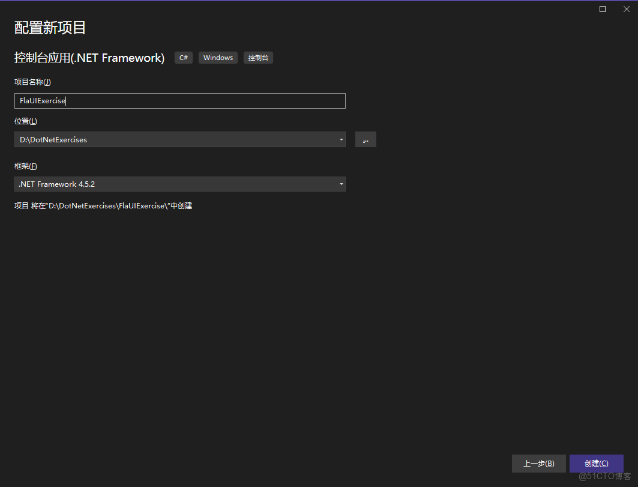Click the 上一步(B) back button
Image resolution: width=638 pixels, height=487 pixels.
click(538, 463)
